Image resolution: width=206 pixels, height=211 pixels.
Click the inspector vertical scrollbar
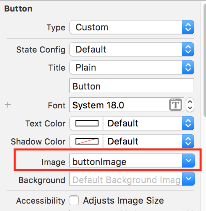click(x=205, y=60)
